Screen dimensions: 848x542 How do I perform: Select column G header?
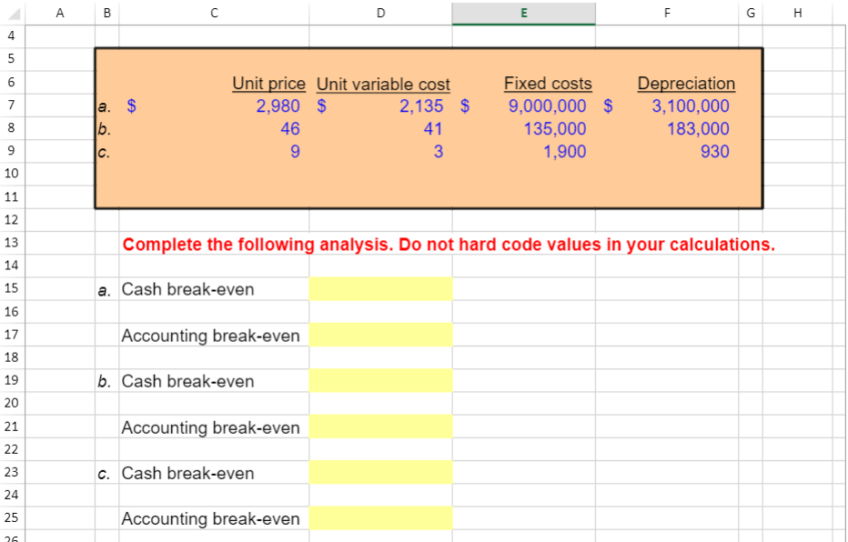click(751, 14)
